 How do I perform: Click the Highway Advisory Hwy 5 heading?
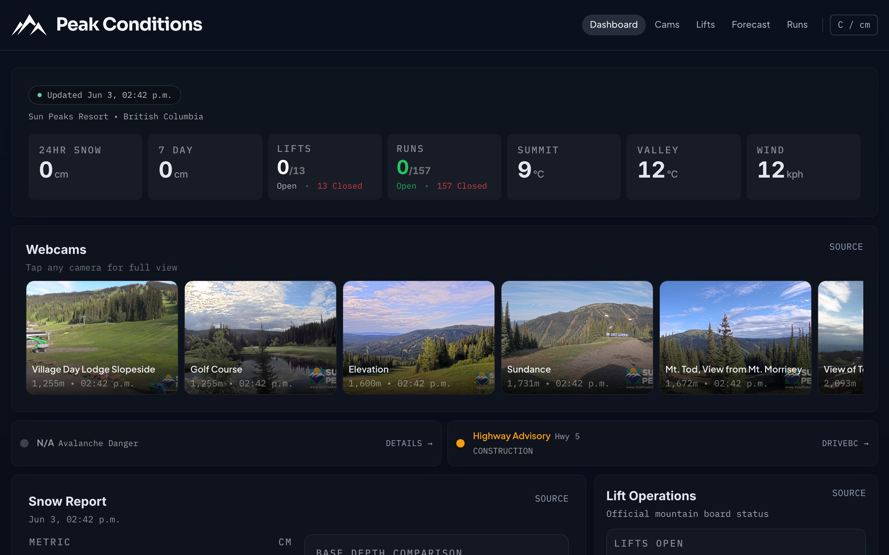tap(526, 436)
